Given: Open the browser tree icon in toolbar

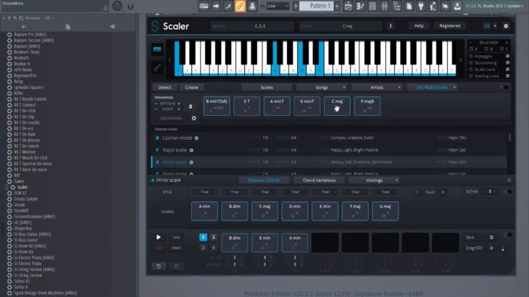Looking at the screenshot, I should 397,6.
